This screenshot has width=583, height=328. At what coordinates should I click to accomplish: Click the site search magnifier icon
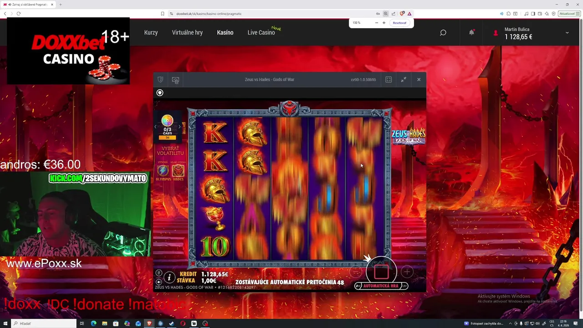click(443, 32)
